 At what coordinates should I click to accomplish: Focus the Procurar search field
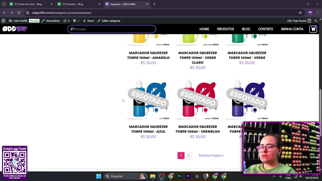pos(112,29)
